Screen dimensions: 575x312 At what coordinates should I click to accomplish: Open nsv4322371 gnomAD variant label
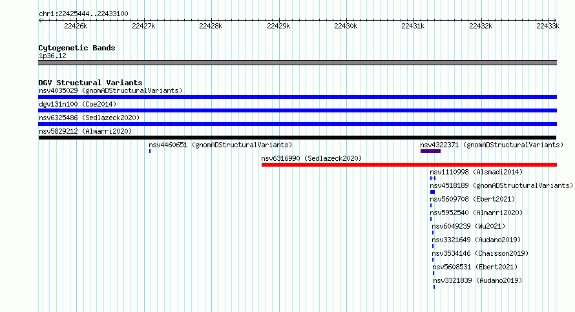click(492, 145)
